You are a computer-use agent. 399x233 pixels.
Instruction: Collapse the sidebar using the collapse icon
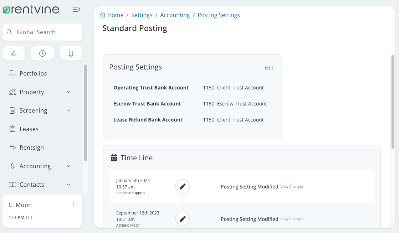coord(77,10)
